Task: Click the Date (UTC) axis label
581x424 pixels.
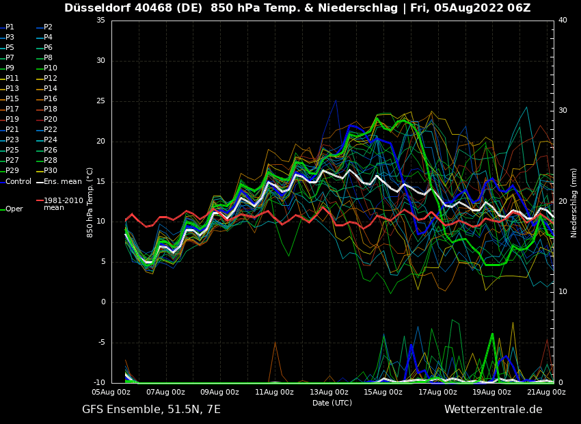Action: click(332, 403)
